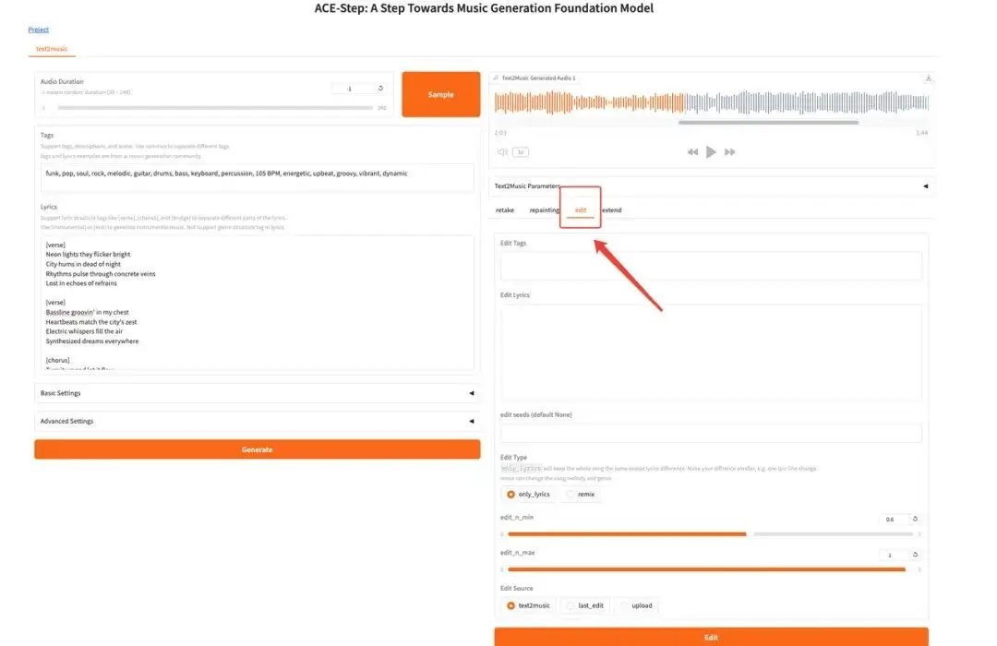This screenshot has width=997, height=646.
Task: Seek within the audio waveform
Action: [711, 102]
